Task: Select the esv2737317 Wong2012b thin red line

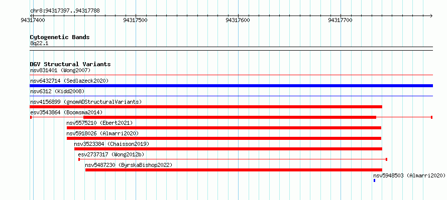Action: pos(233,159)
